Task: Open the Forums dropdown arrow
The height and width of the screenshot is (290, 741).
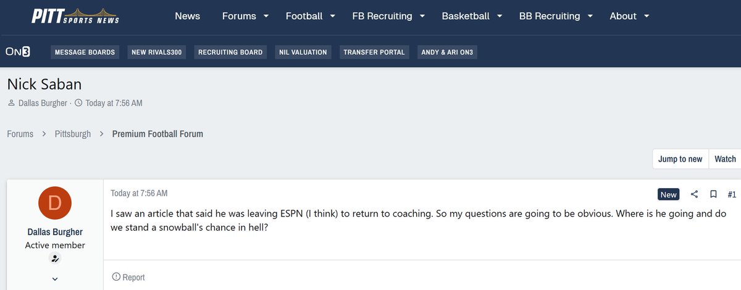Action: pos(266,17)
